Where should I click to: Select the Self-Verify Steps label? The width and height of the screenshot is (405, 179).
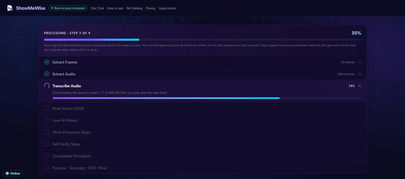click(x=66, y=144)
